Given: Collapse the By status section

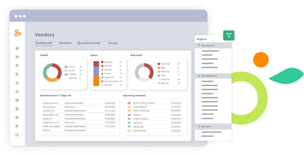Looking at the screenshot, I should [199, 46].
